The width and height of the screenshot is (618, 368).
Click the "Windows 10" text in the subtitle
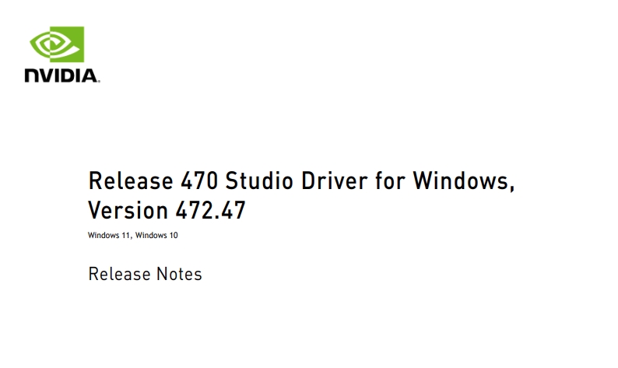[156, 235]
